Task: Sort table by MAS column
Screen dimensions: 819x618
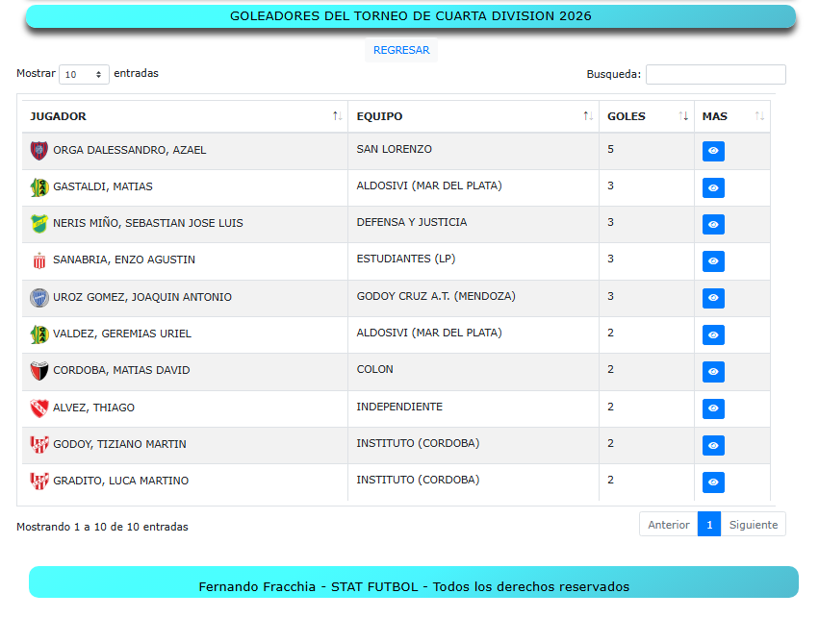Action: [x=732, y=116]
